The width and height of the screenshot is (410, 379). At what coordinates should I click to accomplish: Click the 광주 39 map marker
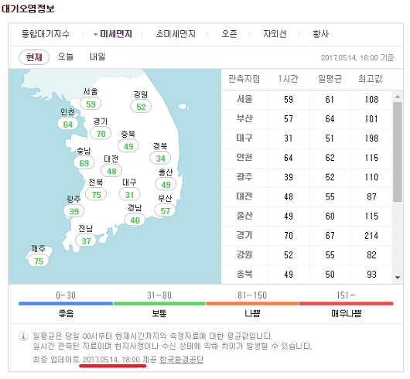coord(73,211)
